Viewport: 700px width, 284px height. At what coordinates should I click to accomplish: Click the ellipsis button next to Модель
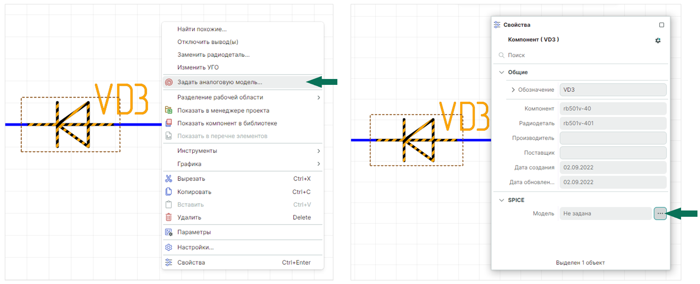[x=660, y=213]
